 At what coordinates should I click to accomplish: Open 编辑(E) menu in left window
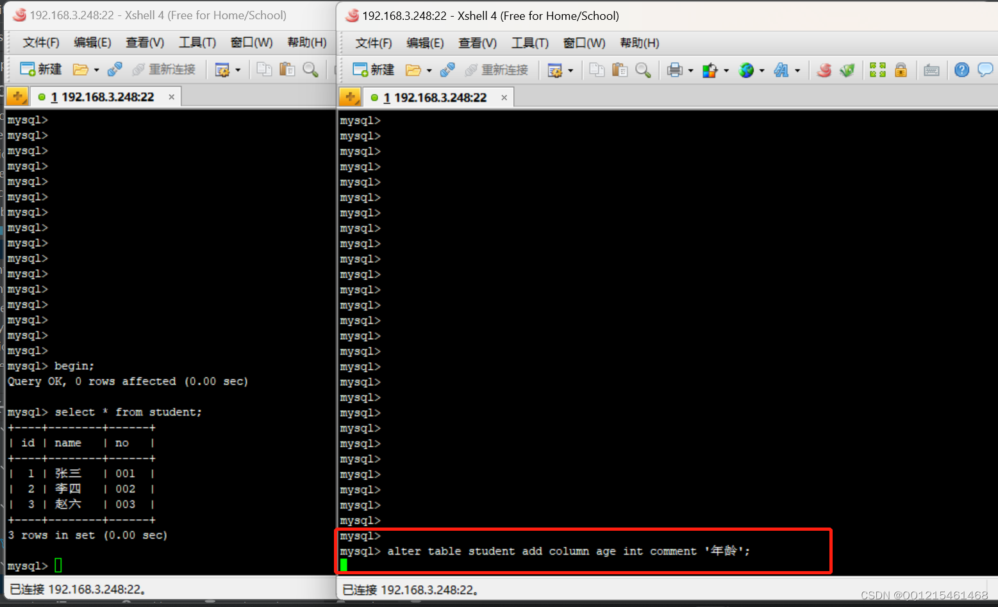(x=92, y=42)
